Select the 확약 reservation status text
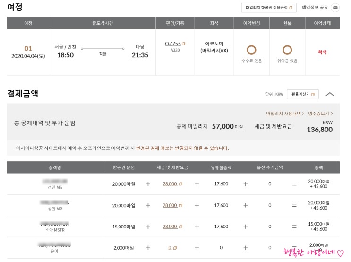The width and height of the screenshot is (351, 262). (x=322, y=52)
